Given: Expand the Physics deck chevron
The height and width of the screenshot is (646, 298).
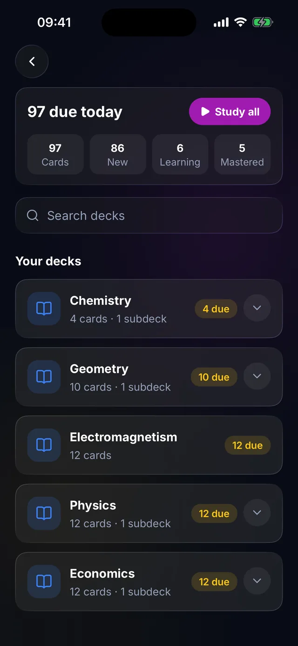Looking at the screenshot, I should point(257,513).
